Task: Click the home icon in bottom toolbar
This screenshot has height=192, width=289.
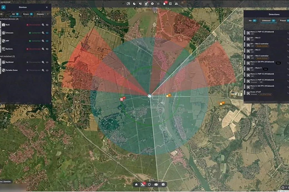Action: [x=136, y=185]
